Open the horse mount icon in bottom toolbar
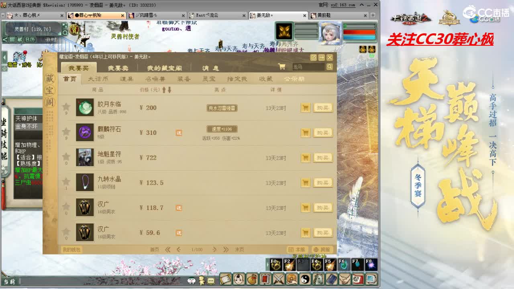Screen dimensions: 514x289 pos(318,279)
